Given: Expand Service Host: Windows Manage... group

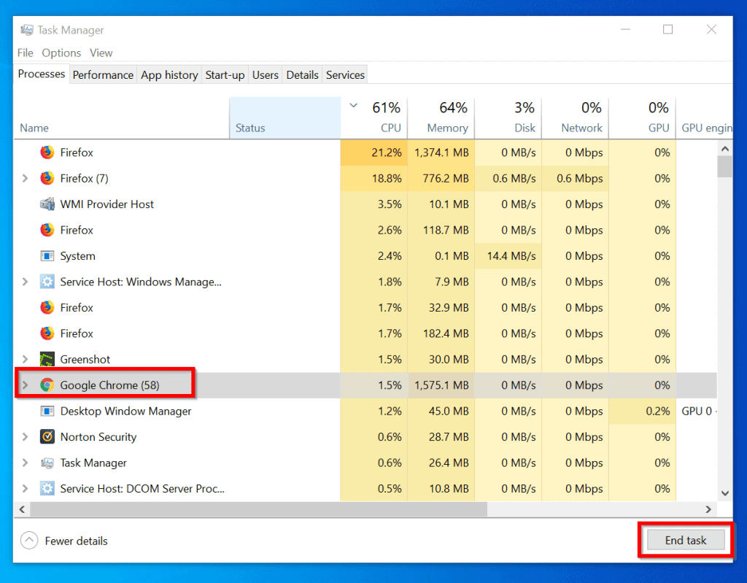Looking at the screenshot, I should 26,282.
